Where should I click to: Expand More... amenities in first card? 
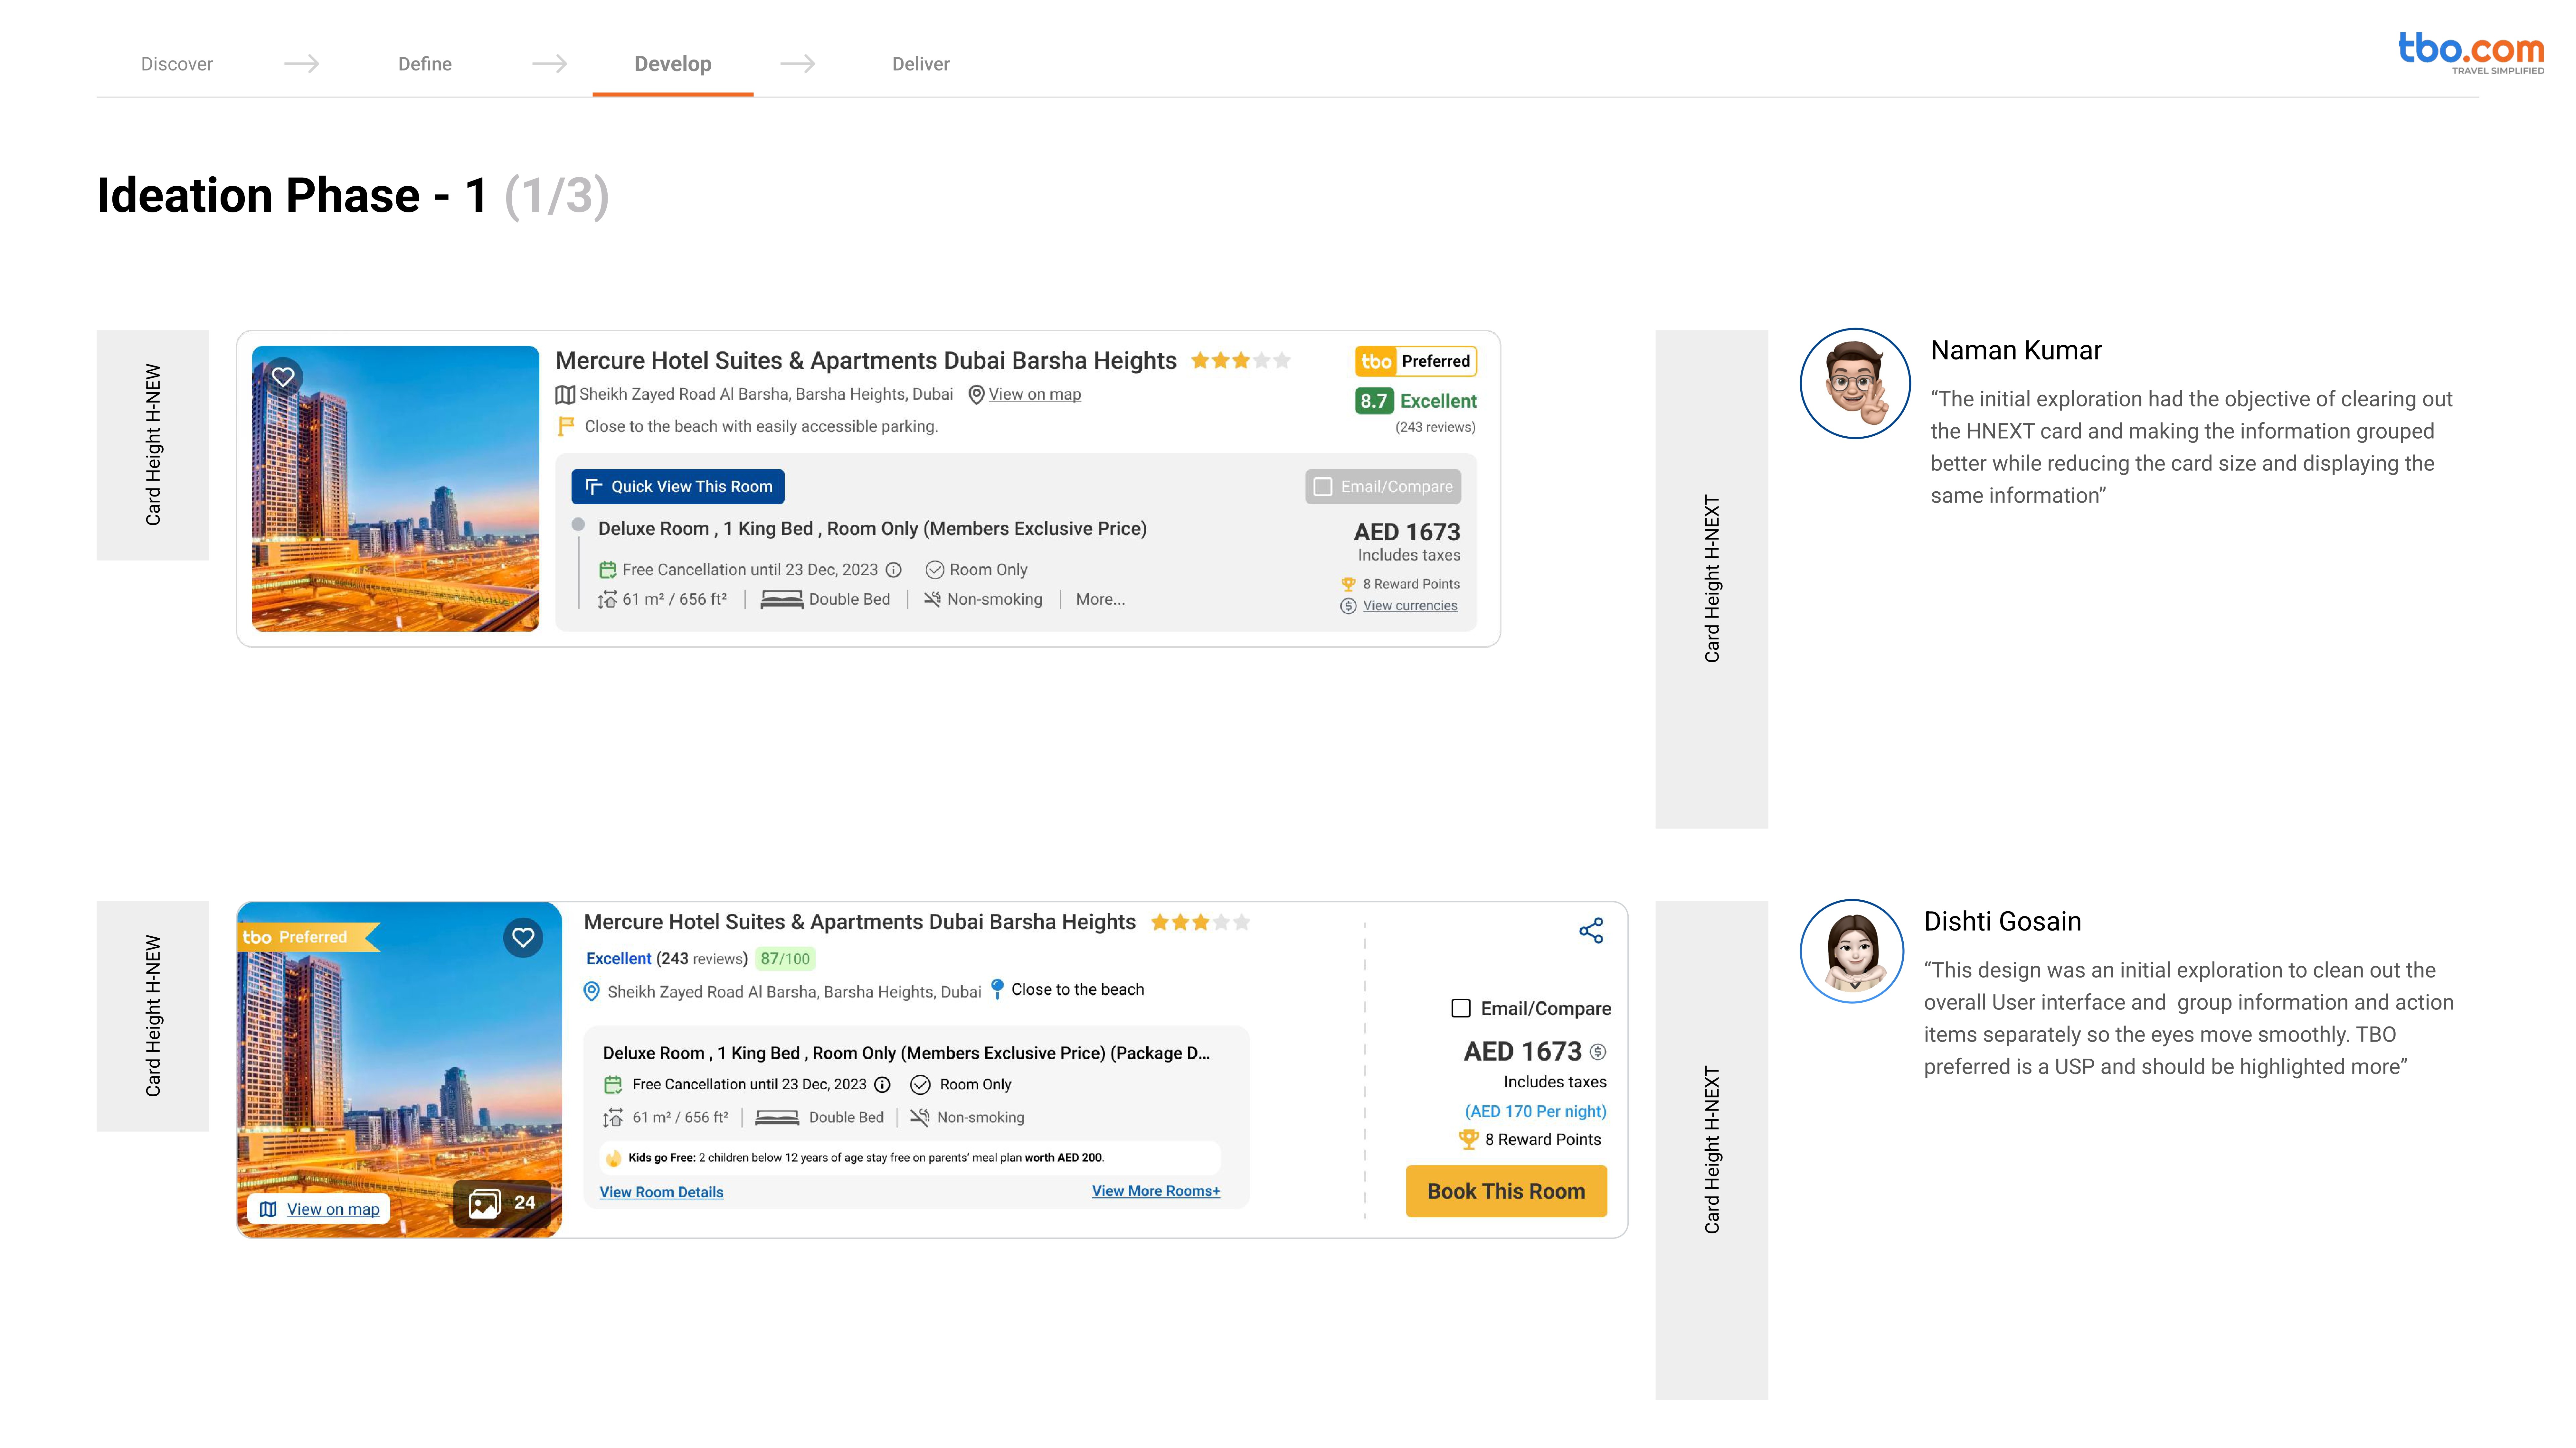pos(1100,599)
